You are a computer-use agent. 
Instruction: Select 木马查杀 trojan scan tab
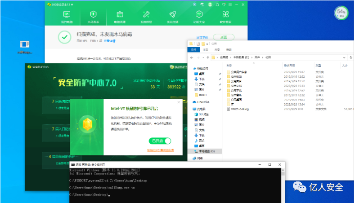click(93, 17)
